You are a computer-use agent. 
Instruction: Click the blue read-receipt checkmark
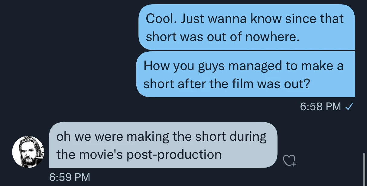pyautogui.click(x=349, y=106)
